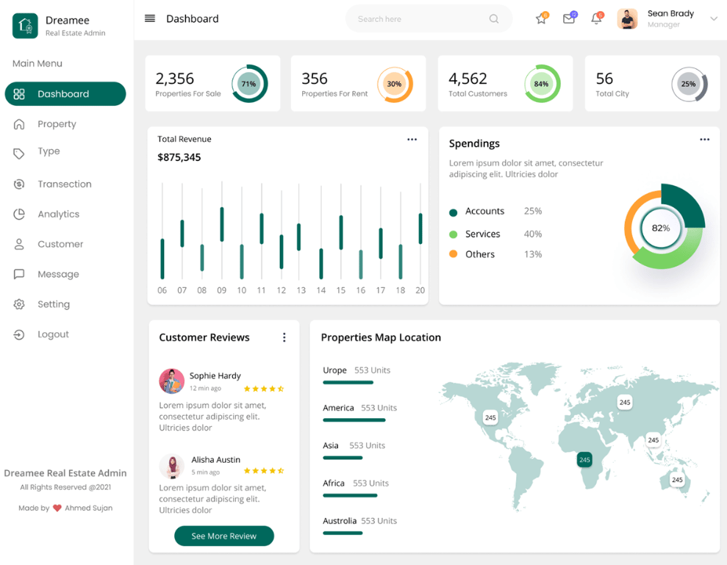Open the notifications bell icon
Image resolution: width=727 pixels, height=565 pixels.
point(596,18)
